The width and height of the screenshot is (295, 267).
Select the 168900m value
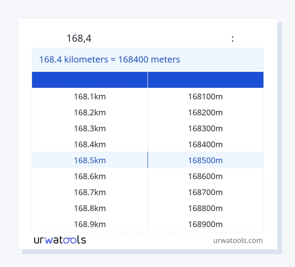tap(205, 224)
